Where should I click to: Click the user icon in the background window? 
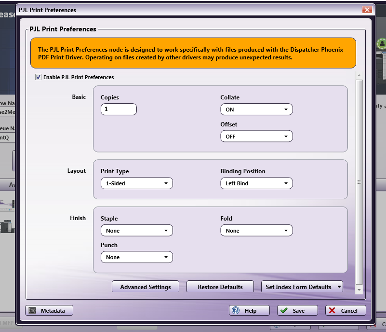click(x=382, y=44)
